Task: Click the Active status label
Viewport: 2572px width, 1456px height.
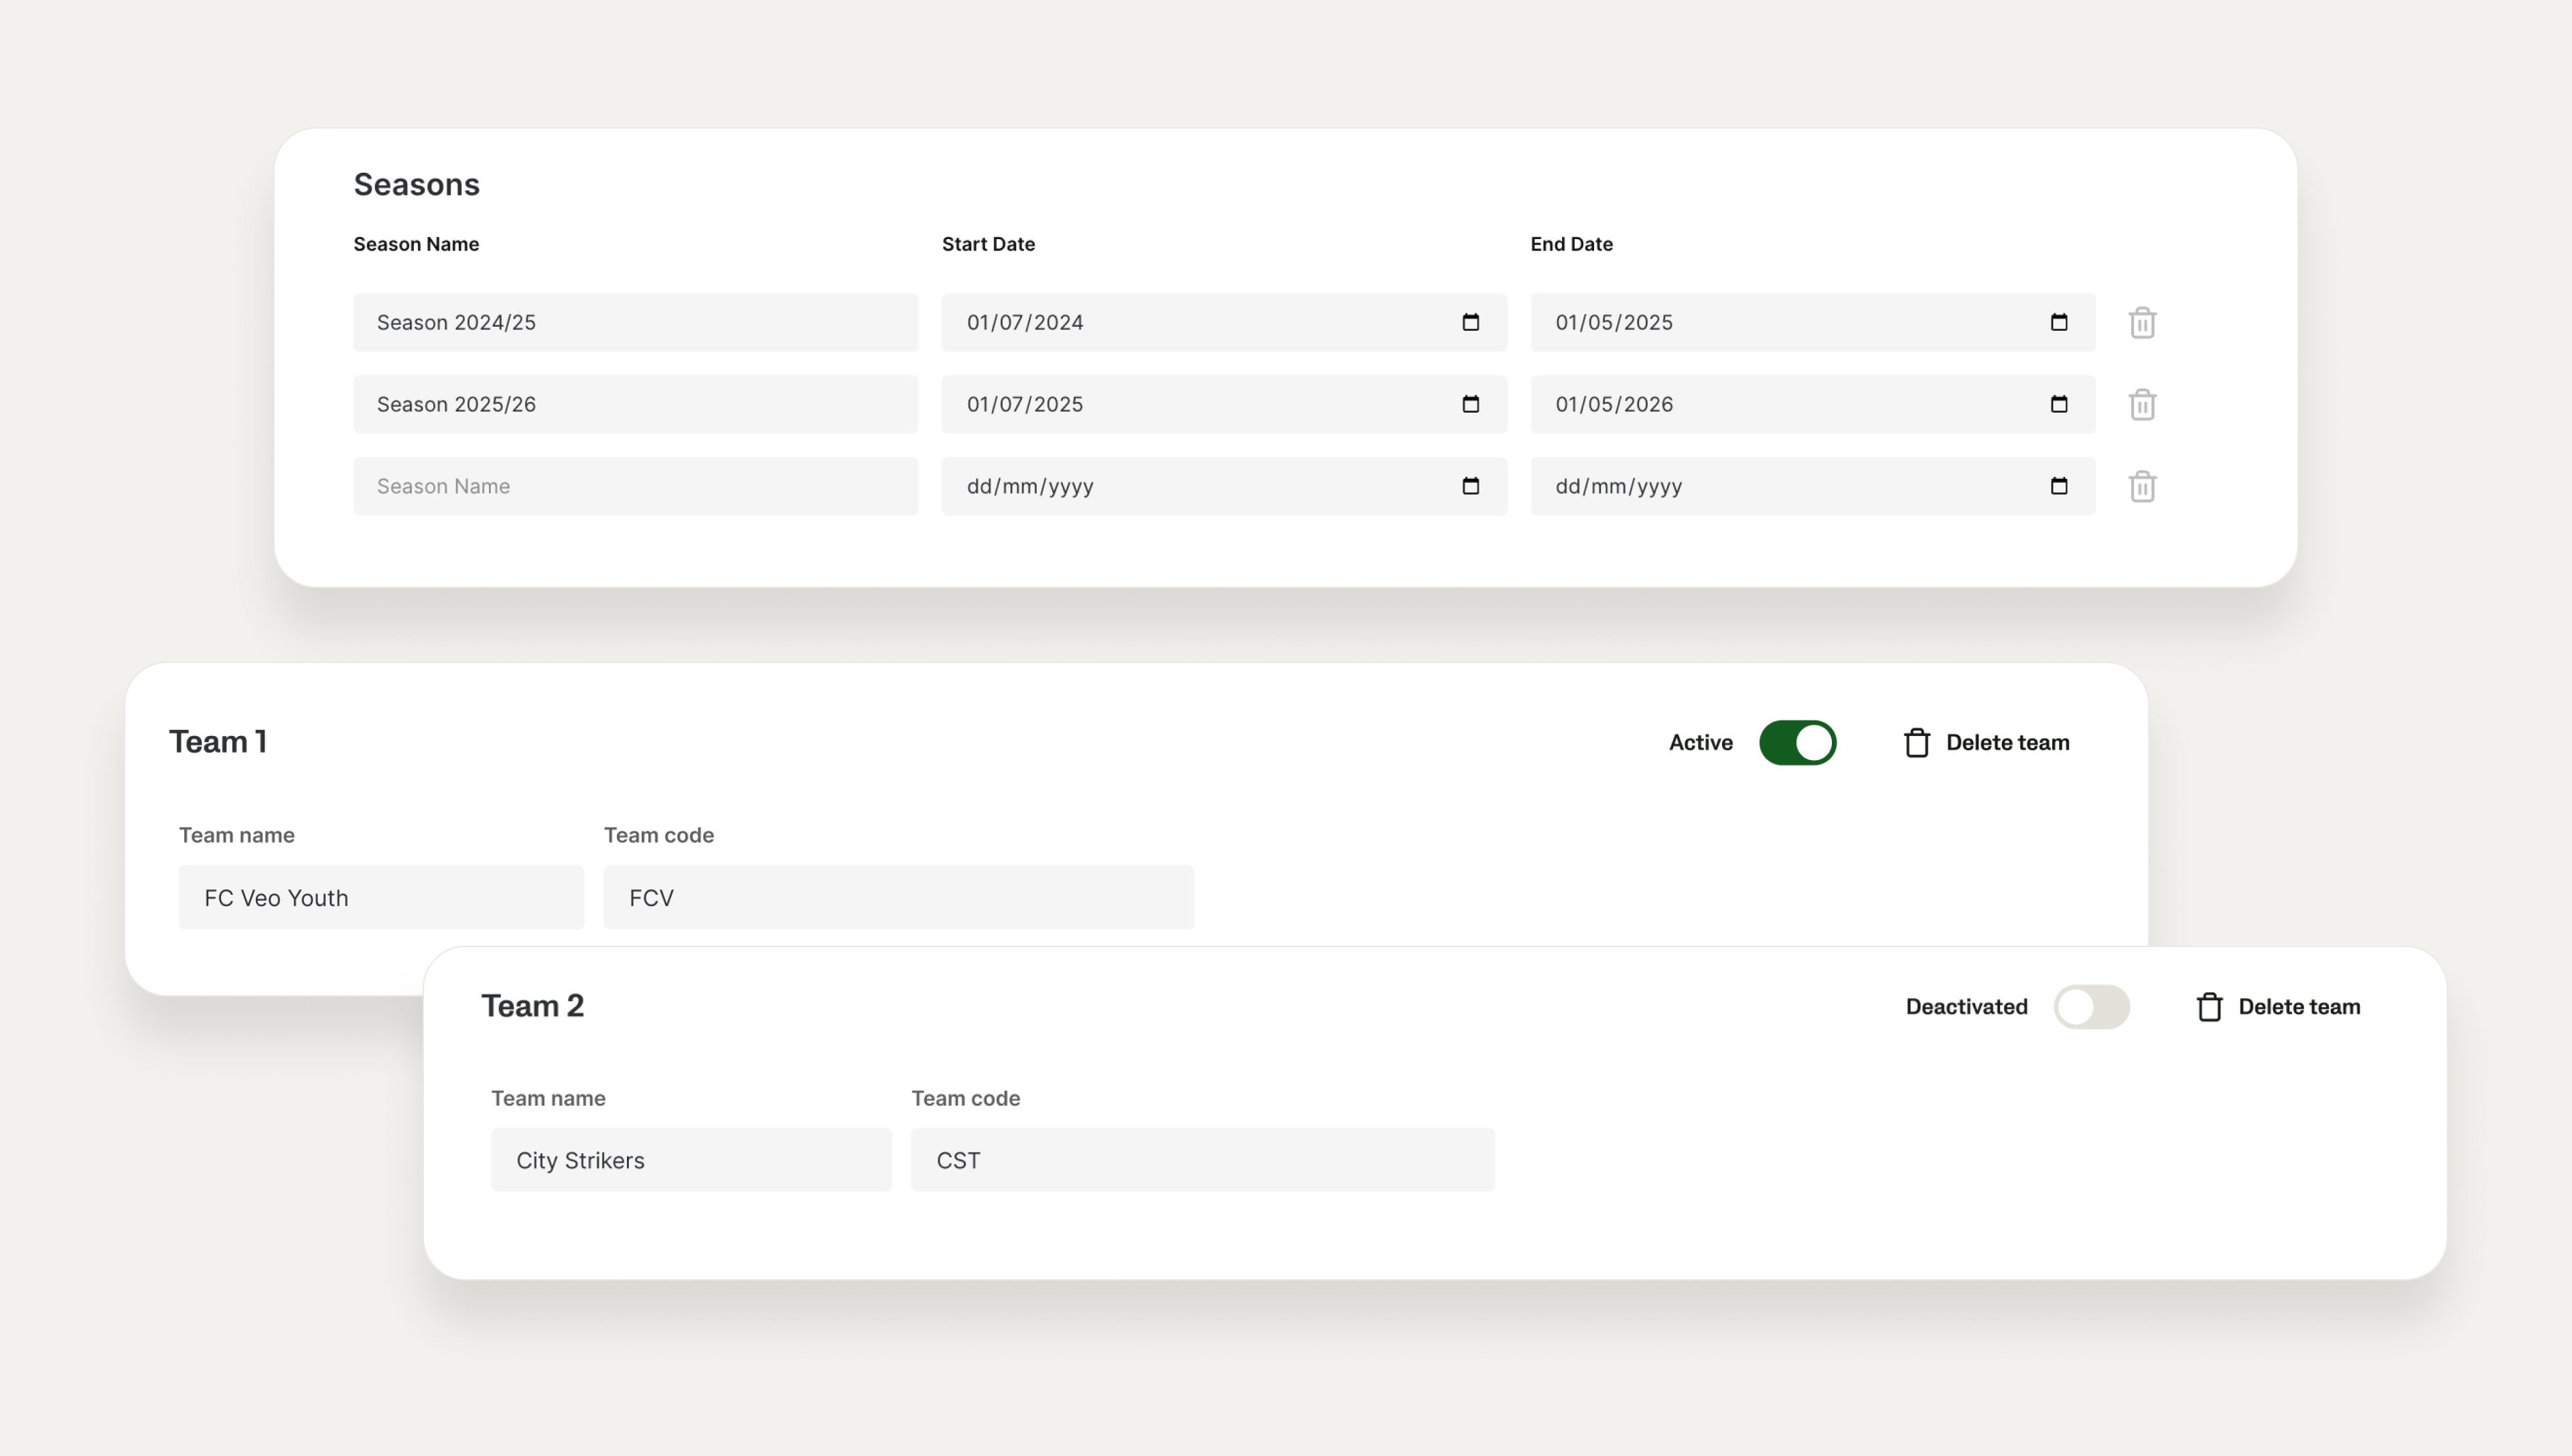Action: click(x=1700, y=743)
